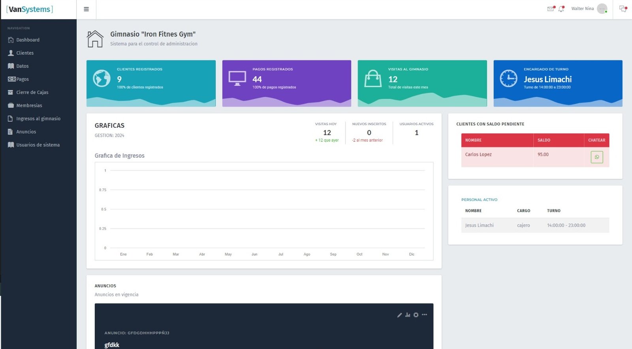
Task: Click the WhatsApp button for Carlos Lopez
Action: [x=596, y=157]
